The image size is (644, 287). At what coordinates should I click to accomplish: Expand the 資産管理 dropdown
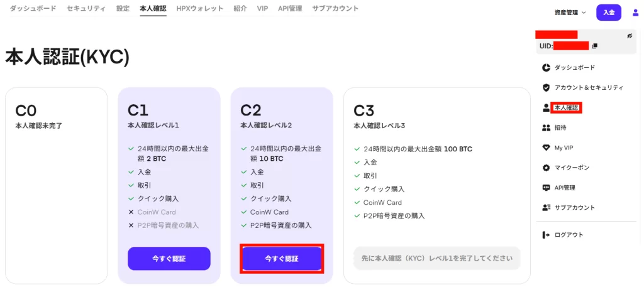[x=570, y=13]
